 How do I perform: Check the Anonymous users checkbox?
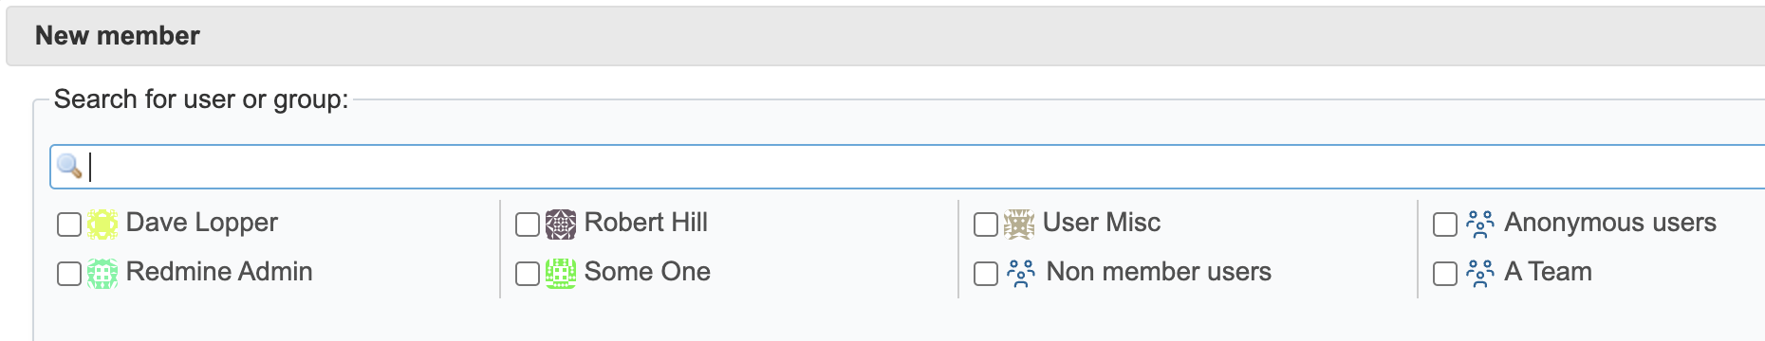click(x=1444, y=224)
